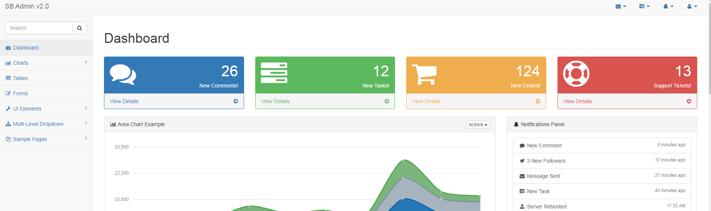Open the bell alerts dropdown
This screenshot has width=711, height=211.
click(x=668, y=6)
